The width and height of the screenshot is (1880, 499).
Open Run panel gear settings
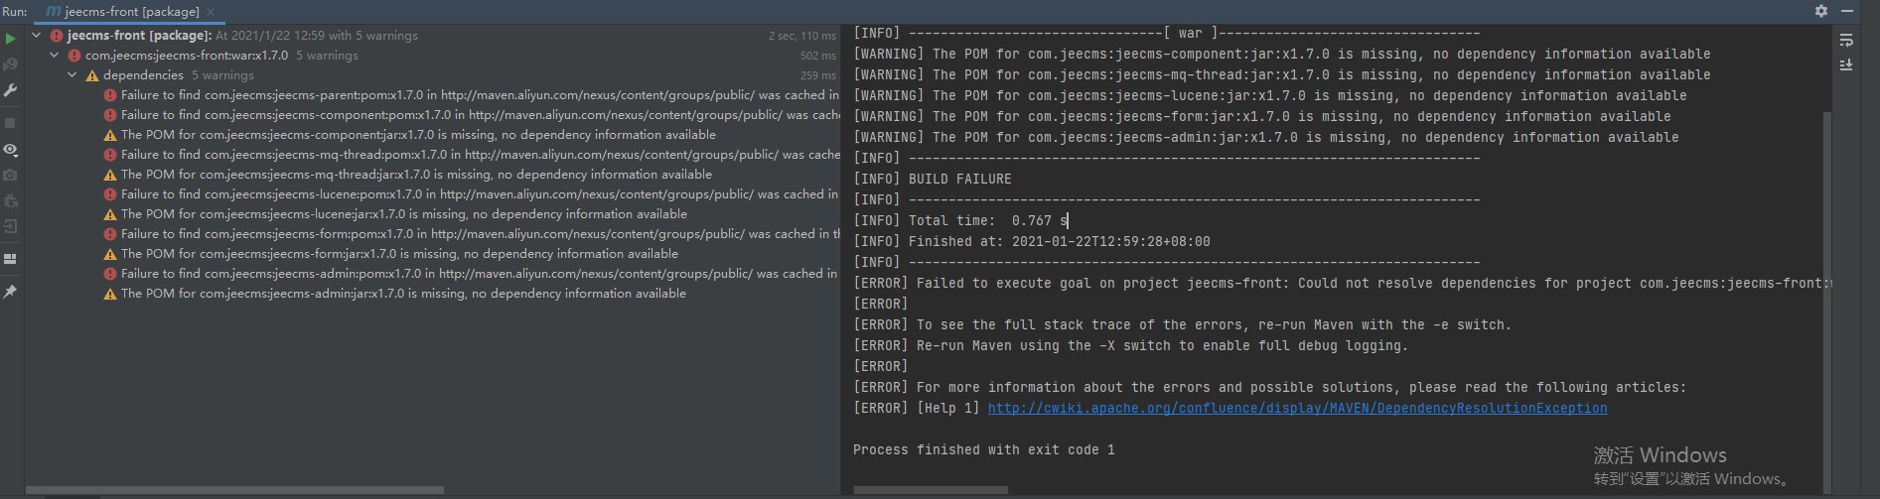click(x=1820, y=11)
